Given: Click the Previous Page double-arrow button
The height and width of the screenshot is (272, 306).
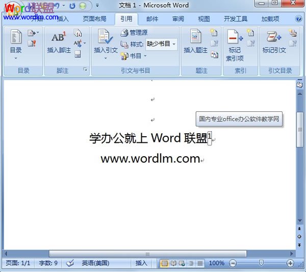Looking at the screenshot, I should (x=299, y=229).
